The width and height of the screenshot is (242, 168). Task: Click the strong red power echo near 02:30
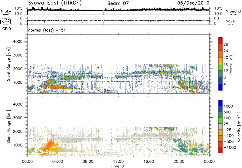(47, 85)
